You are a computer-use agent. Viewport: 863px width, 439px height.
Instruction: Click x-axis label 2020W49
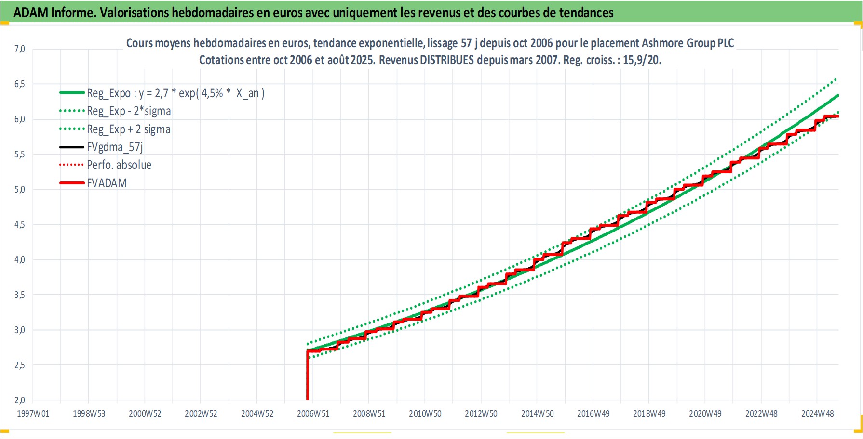(x=705, y=413)
